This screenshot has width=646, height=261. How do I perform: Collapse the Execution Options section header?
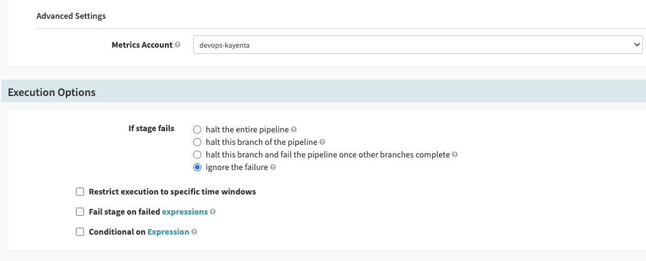[52, 92]
